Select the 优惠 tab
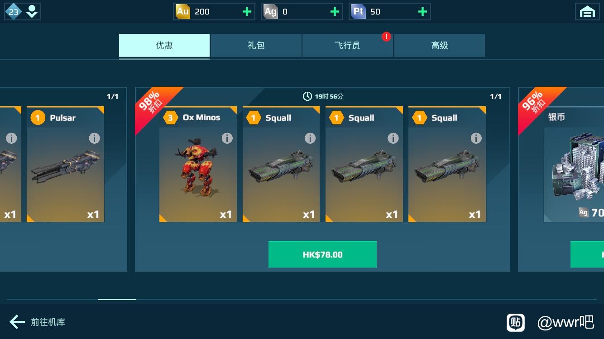 pos(164,45)
